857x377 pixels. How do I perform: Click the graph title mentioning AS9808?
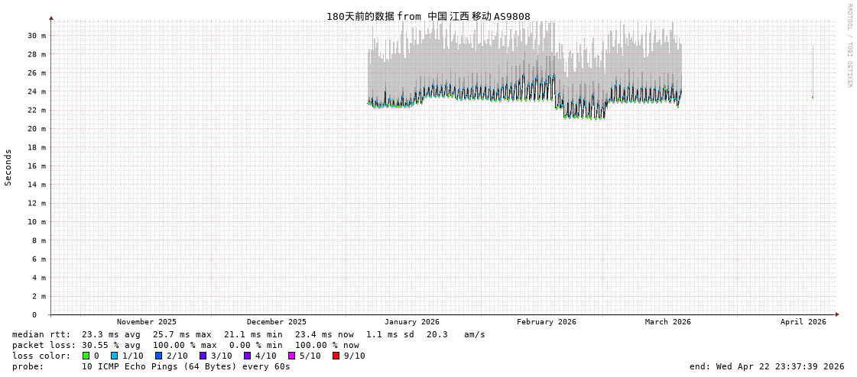point(428,16)
